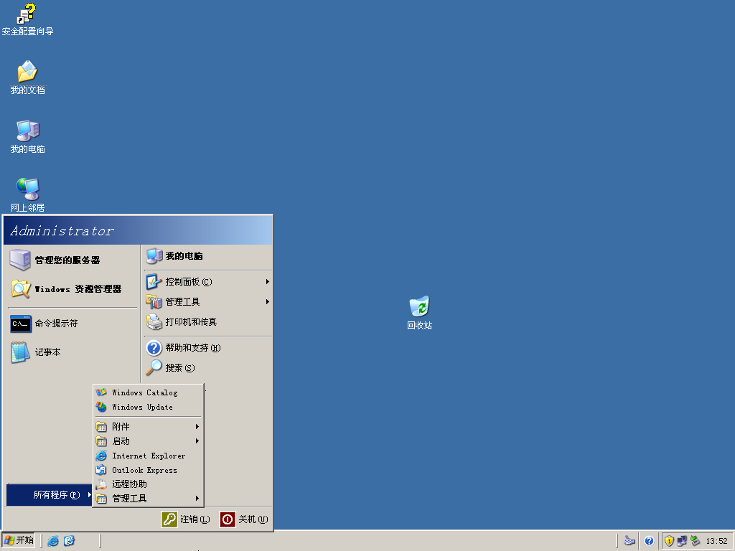Launch Windows Catalog from programs list

pos(148,392)
